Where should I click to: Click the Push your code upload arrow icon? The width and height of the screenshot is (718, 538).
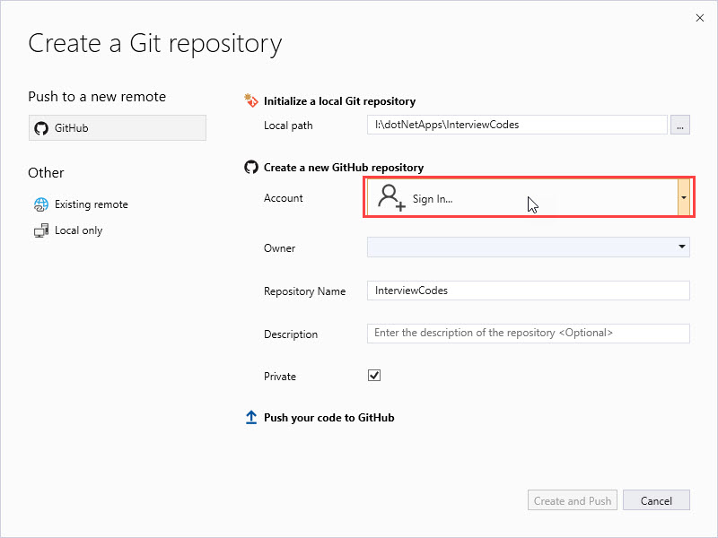251,418
